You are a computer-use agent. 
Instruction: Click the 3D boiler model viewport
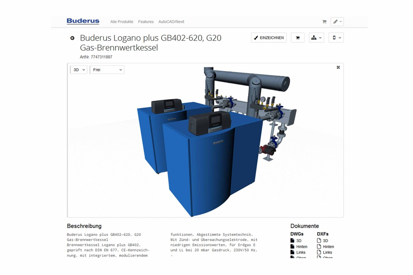(205, 140)
